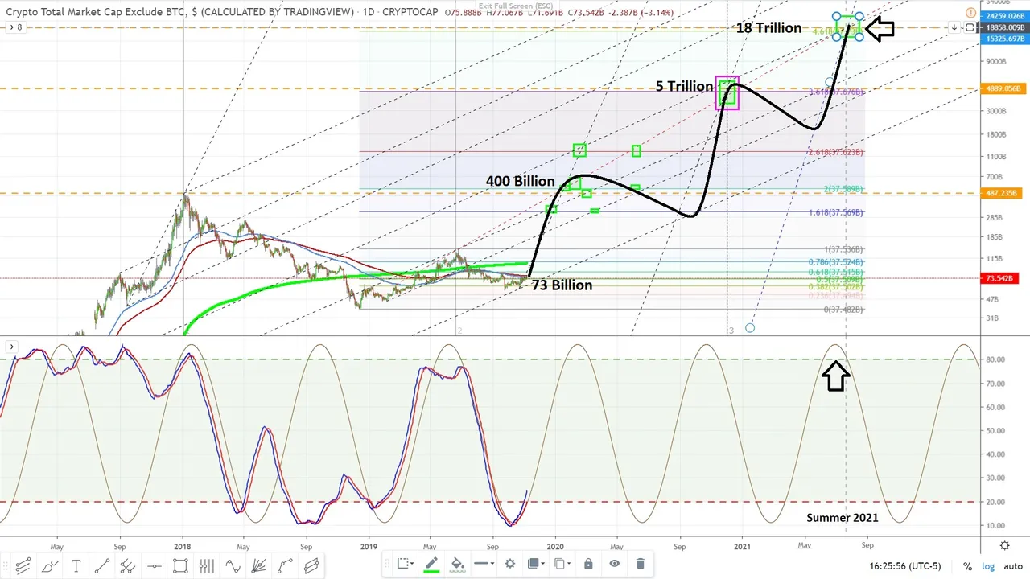Select the Brush drawing tool
The width and height of the screenshot is (1030, 579).
(x=49, y=565)
